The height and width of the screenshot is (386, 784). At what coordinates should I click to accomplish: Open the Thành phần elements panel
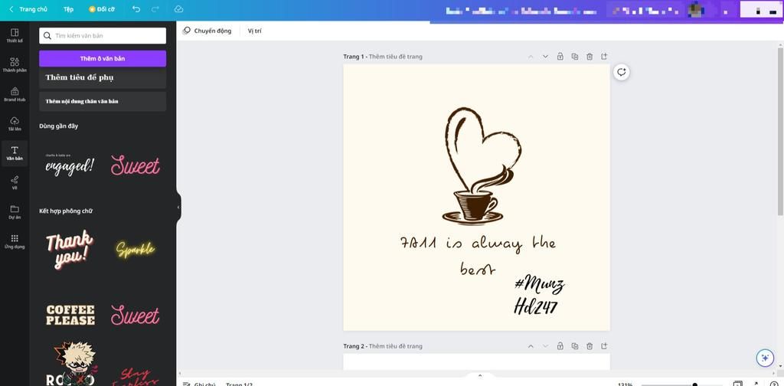(x=15, y=65)
